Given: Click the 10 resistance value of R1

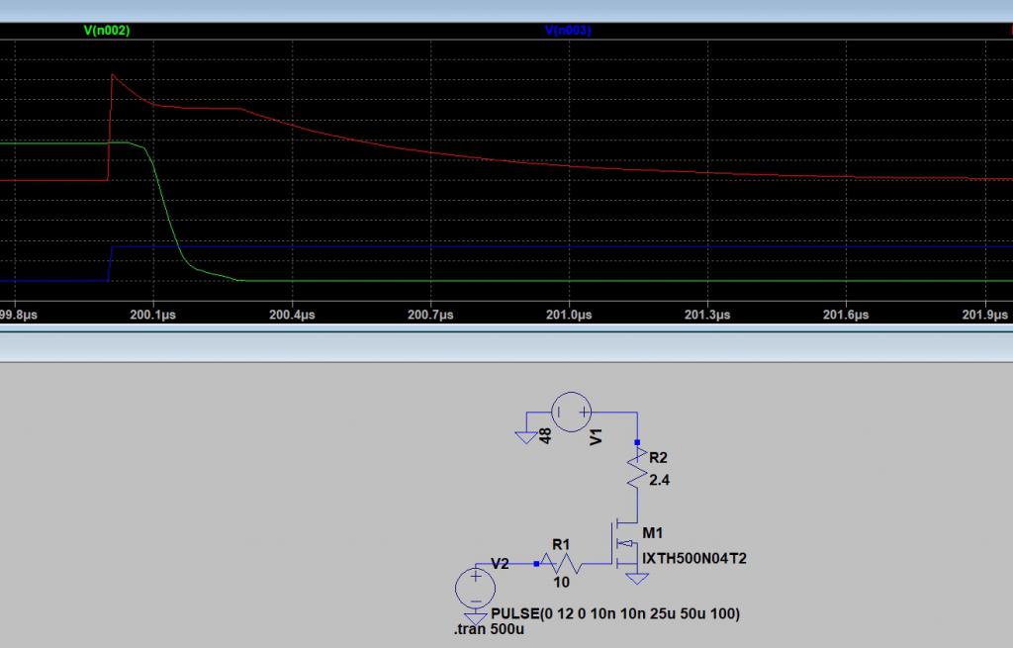Looking at the screenshot, I should 562,582.
